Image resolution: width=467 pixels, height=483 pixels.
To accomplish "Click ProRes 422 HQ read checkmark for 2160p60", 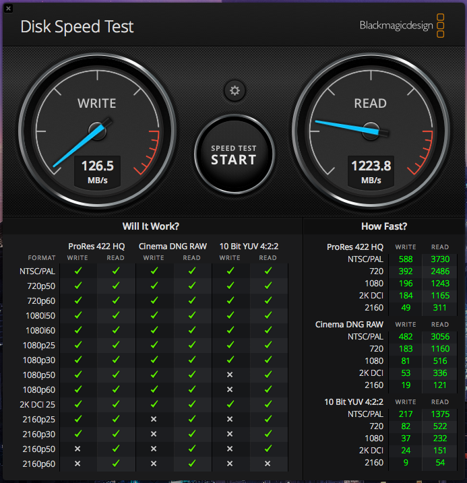I will tap(116, 463).
